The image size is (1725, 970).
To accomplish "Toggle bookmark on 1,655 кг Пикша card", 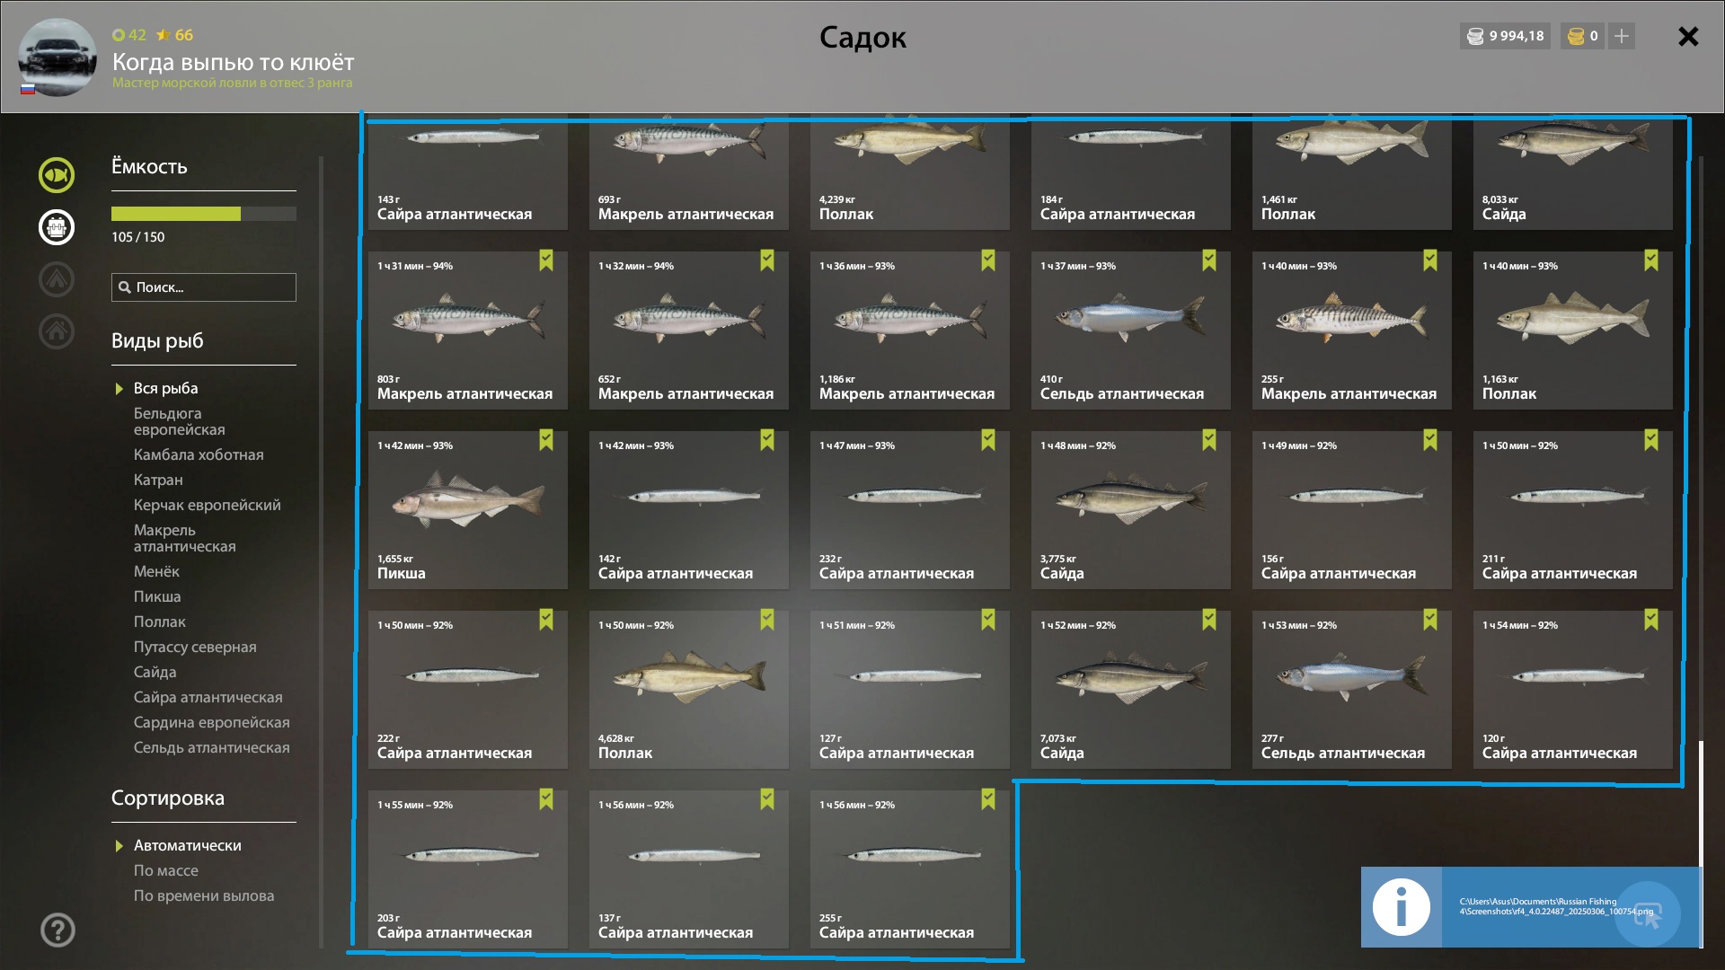I will pos(546,440).
